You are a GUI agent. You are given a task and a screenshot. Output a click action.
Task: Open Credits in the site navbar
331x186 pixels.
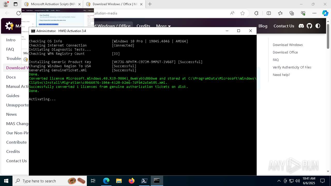click(143, 26)
